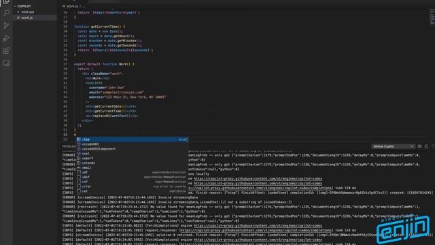Choose the 'email' suggestion
Image resolution: width=435 pixels, height=245 pixels.
[x=133, y=168]
